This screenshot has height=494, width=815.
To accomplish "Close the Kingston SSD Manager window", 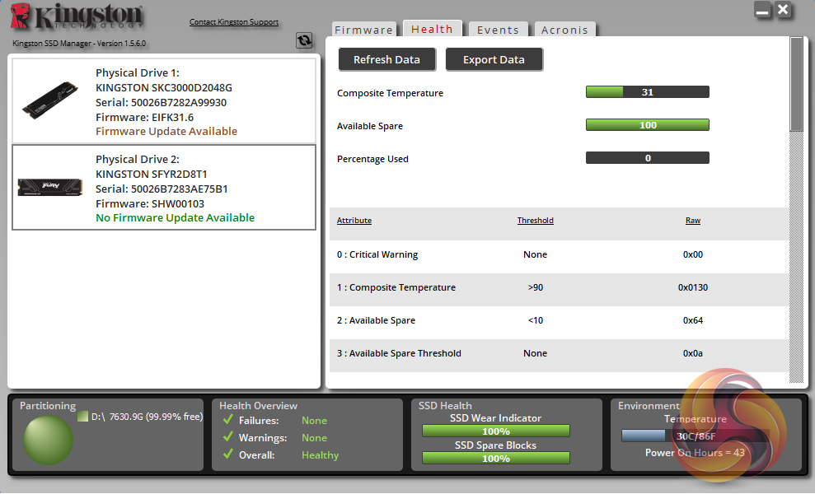I will coord(783,10).
